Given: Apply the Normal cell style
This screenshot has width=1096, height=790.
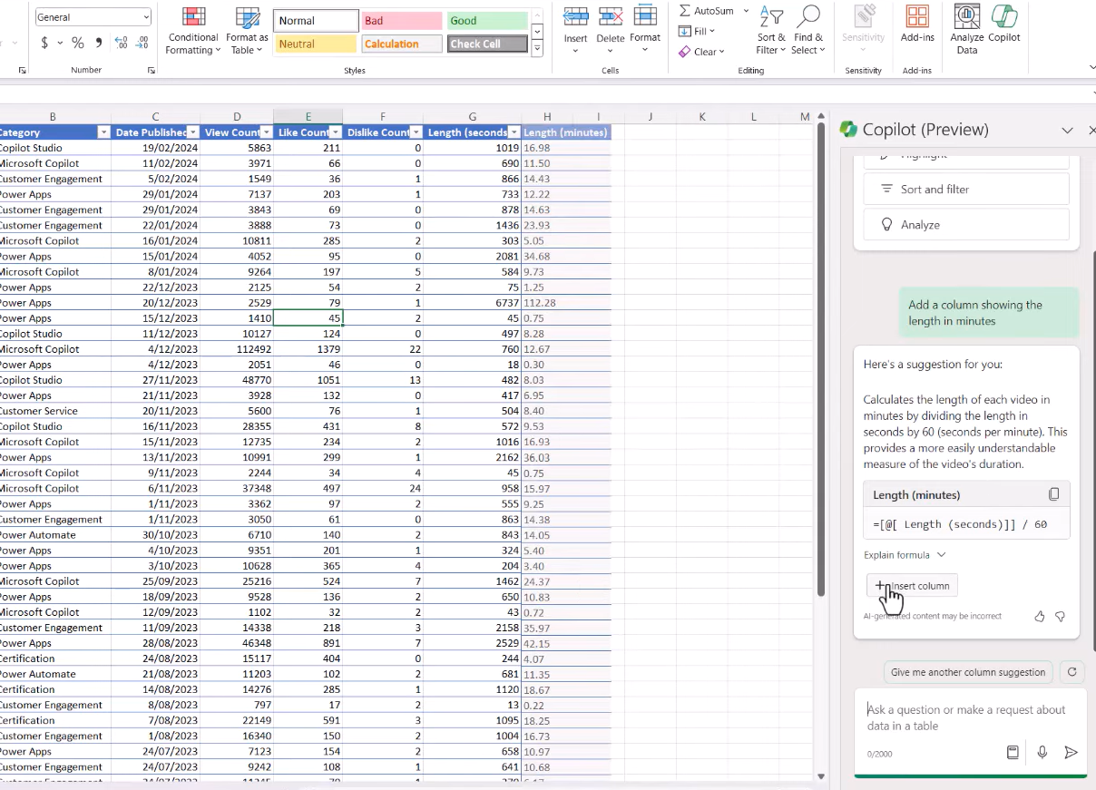Looking at the screenshot, I should (316, 21).
